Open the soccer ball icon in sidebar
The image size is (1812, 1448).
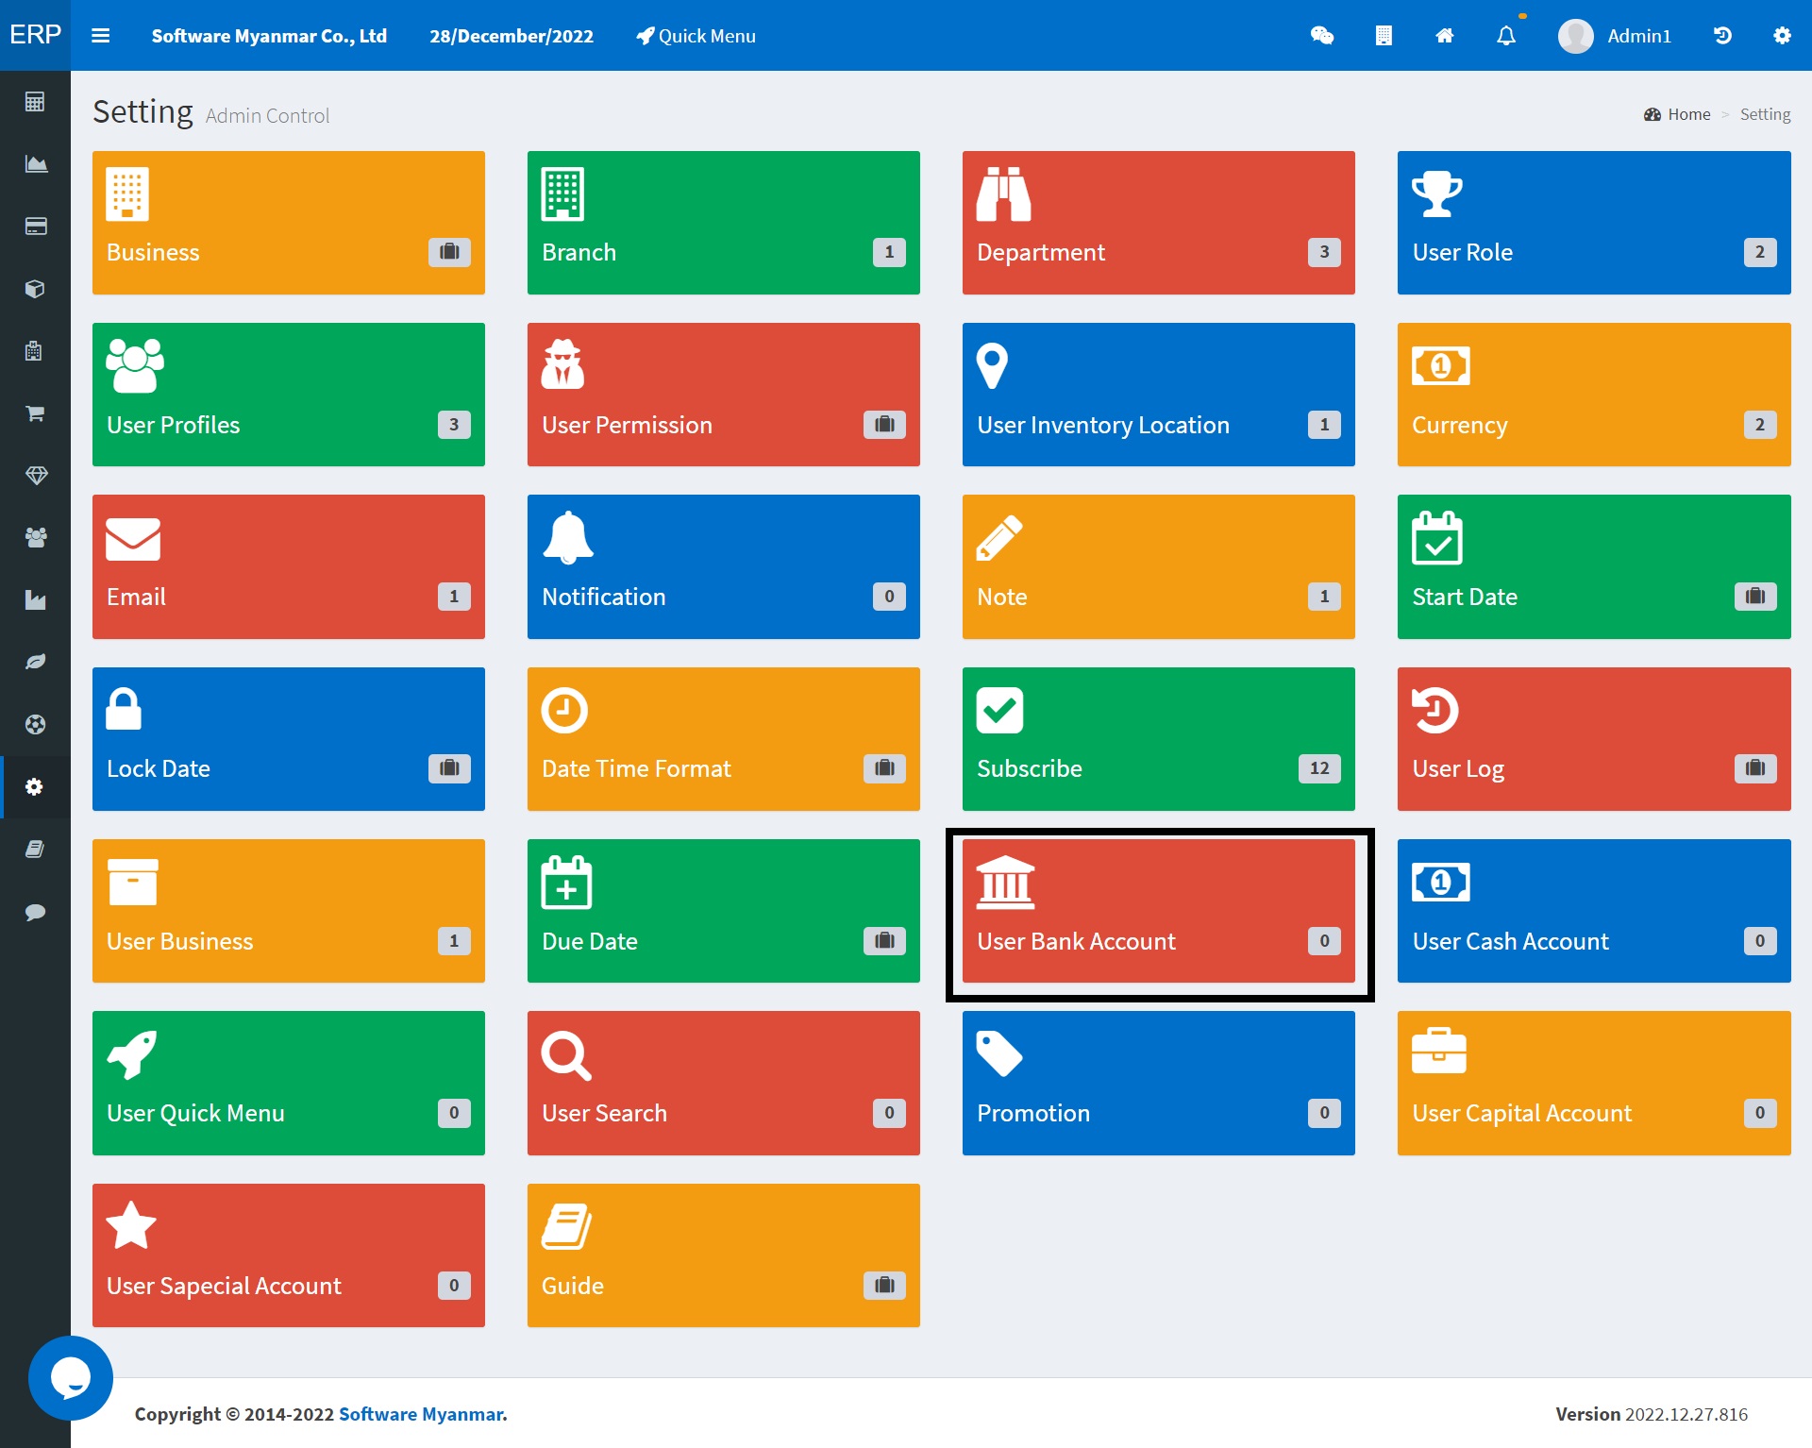click(x=35, y=724)
